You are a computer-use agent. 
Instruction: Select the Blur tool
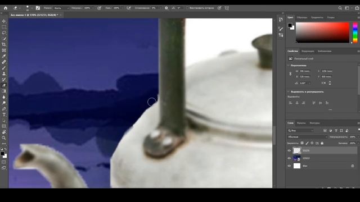point(4,97)
